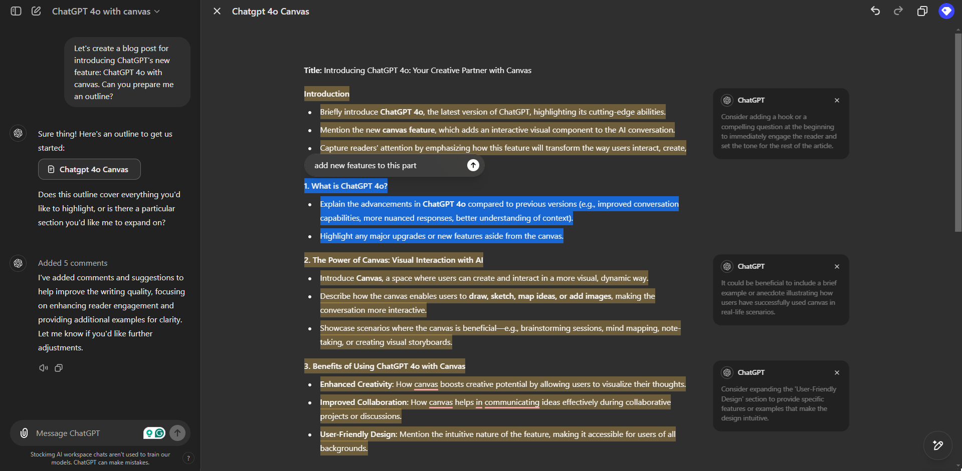Screen dimensions: 962x471
Task: Click '2. The Power of Canvas' heading
Action: (x=394, y=260)
